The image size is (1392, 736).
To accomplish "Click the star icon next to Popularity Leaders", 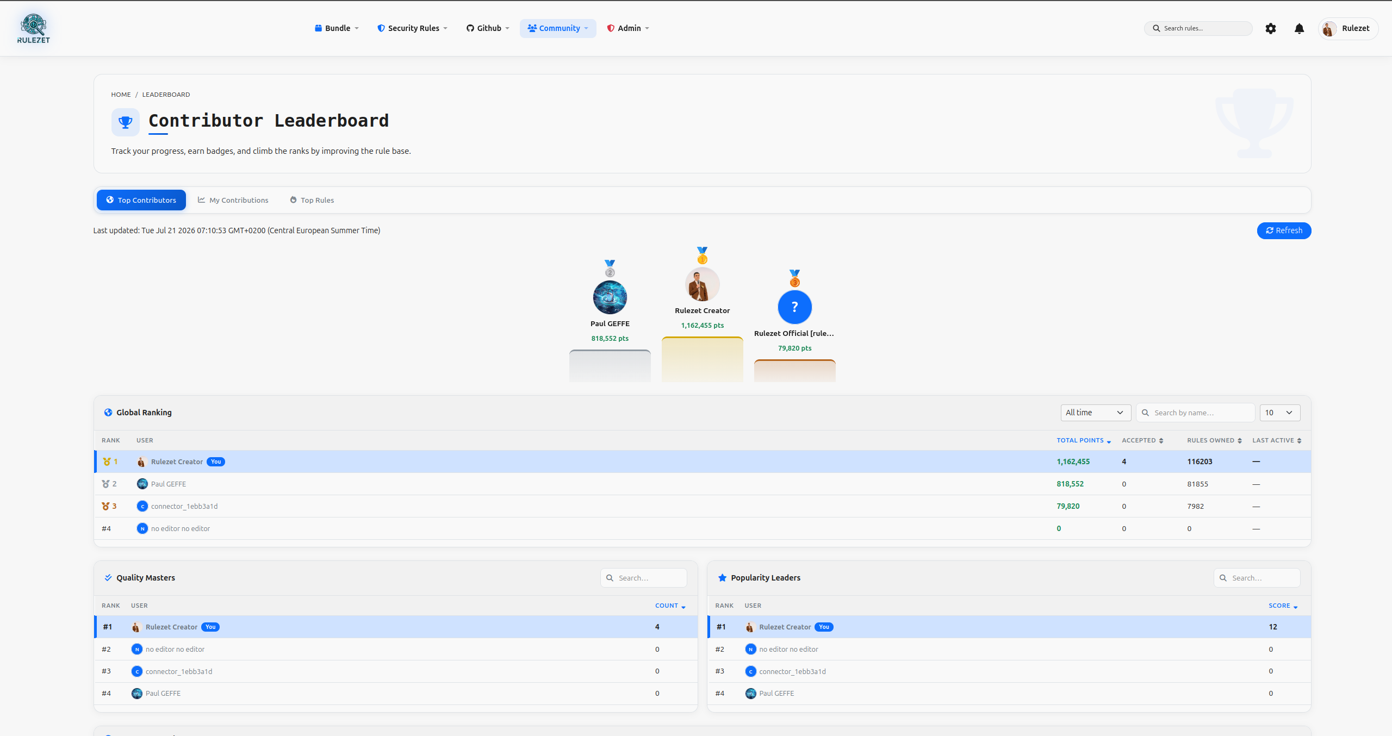I will coord(722,578).
